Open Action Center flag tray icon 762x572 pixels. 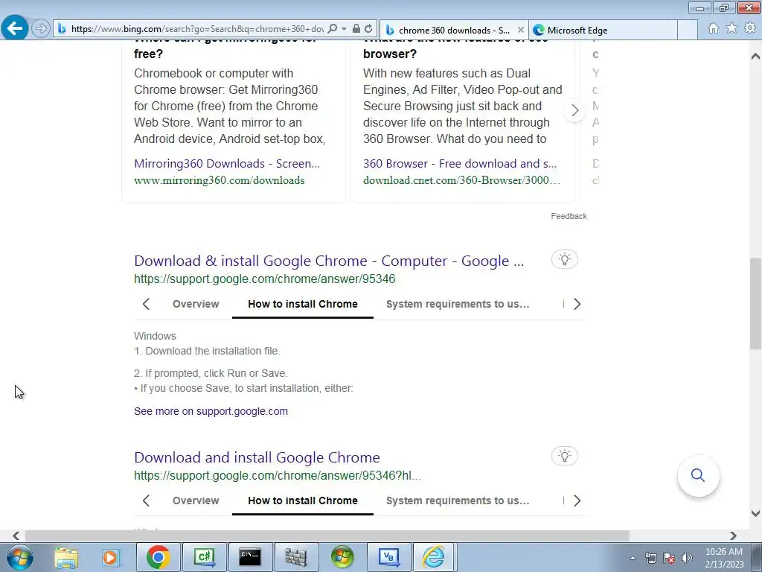669,559
